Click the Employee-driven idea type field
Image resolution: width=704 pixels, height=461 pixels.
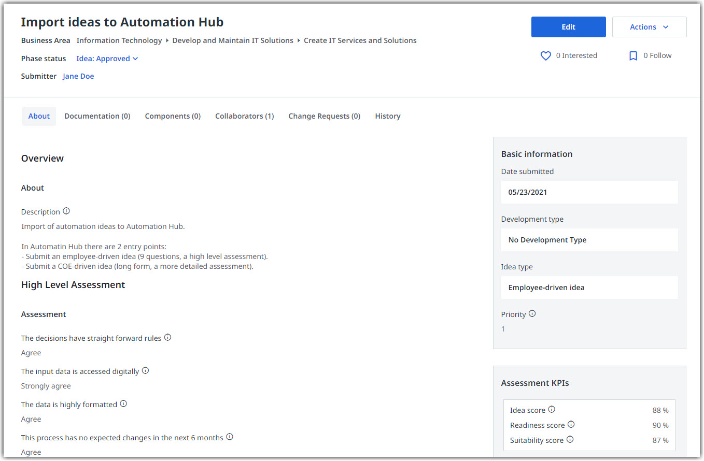[x=589, y=287]
